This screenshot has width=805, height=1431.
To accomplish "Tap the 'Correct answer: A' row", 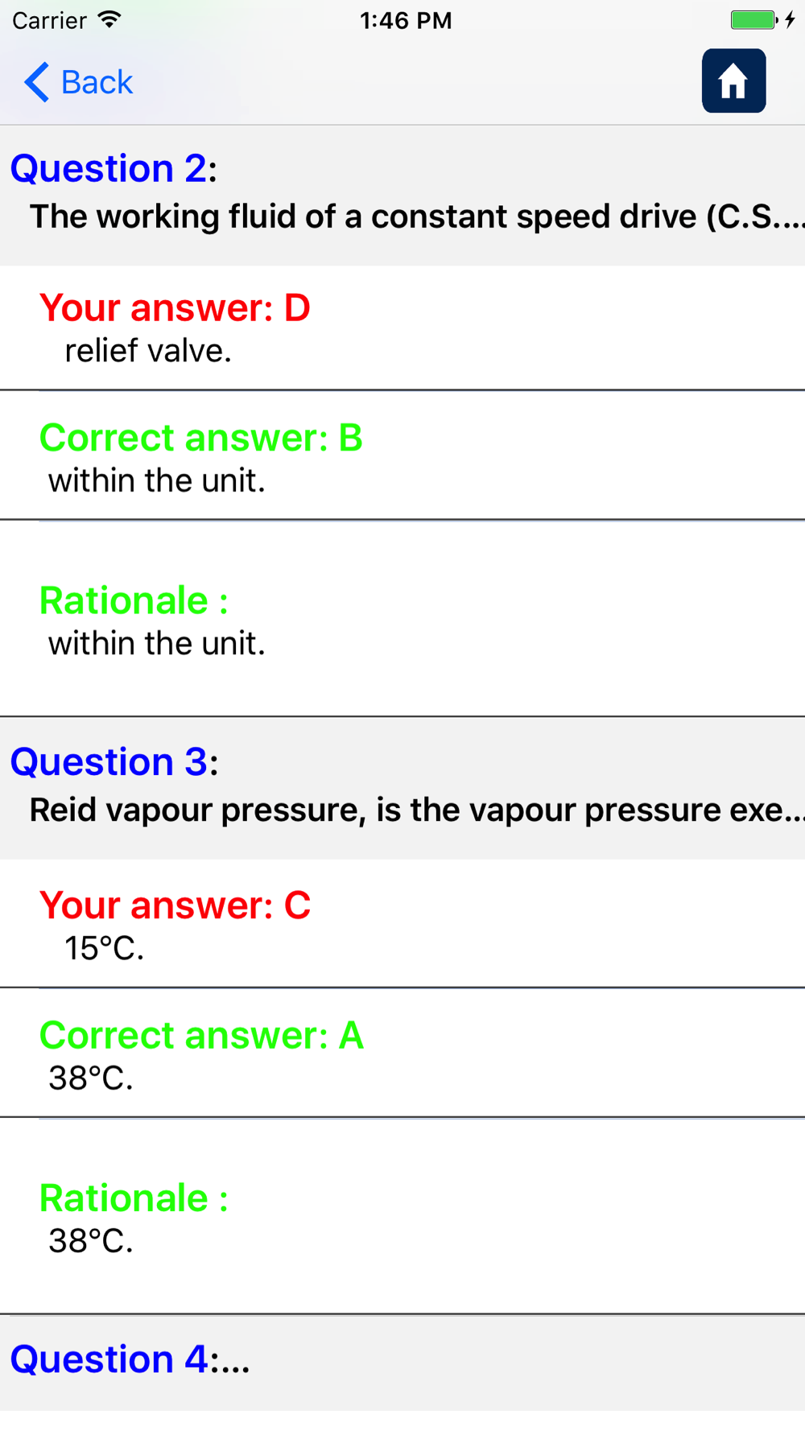I will click(402, 1053).
